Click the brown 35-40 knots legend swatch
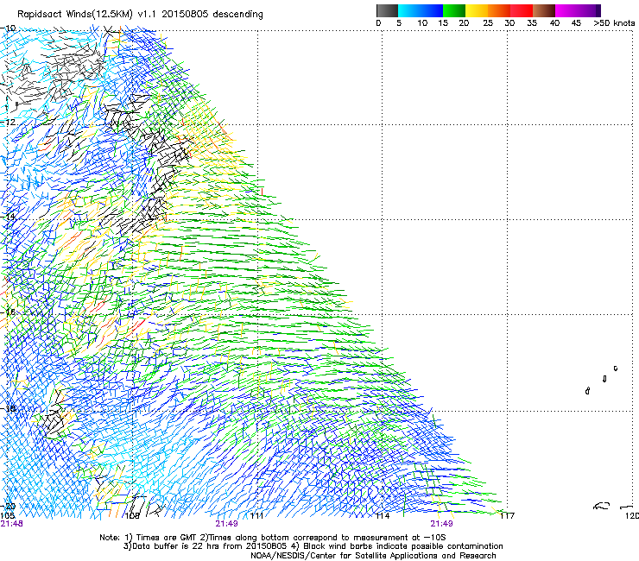 tap(544, 10)
